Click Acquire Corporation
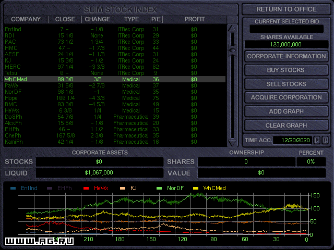Image resolution: width=334 pixels, height=250 pixels. (286, 97)
